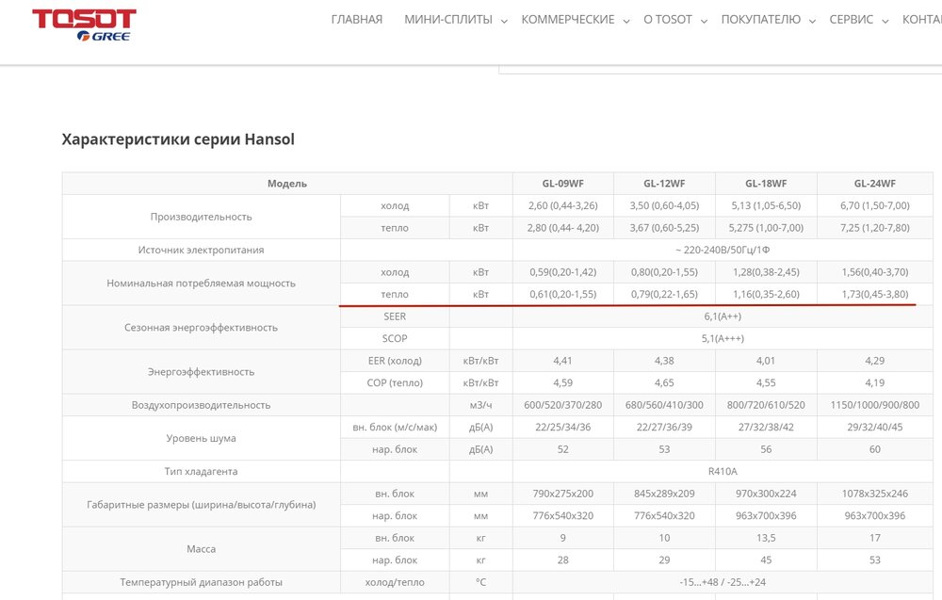The width and height of the screenshot is (942, 600).
Task: Click the Характеристики серии Hansol heading
Action: 178,139
